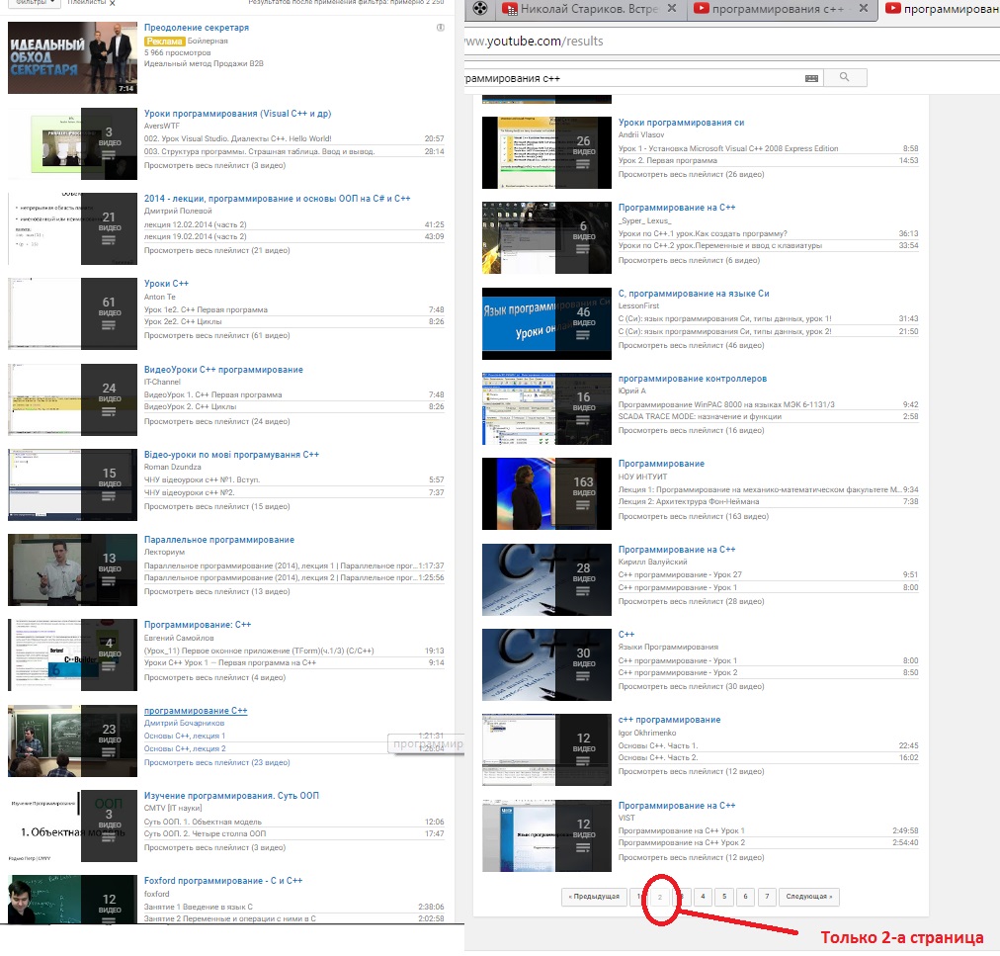Open '2014 - лекции, программирование и основы ООП' playlist

(x=277, y=199)
